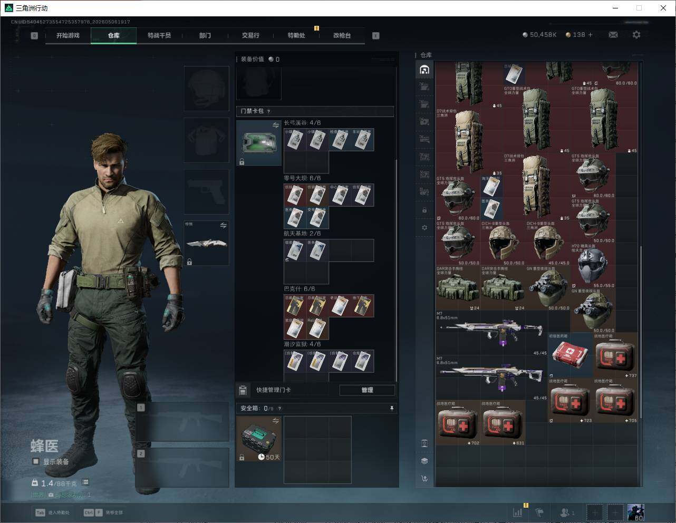The height and width of the screenshot is (523, 676).
Task: Select the 战地医疗箱 with 705 durability
Action: [x=615, y=400]
